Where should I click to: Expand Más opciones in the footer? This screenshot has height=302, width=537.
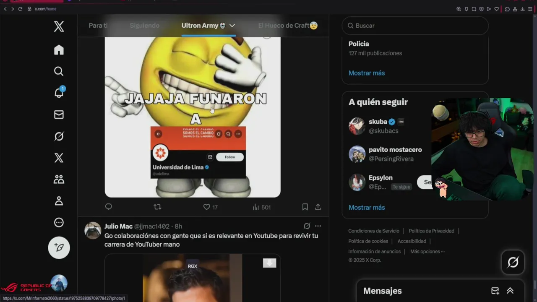[428, 252]
